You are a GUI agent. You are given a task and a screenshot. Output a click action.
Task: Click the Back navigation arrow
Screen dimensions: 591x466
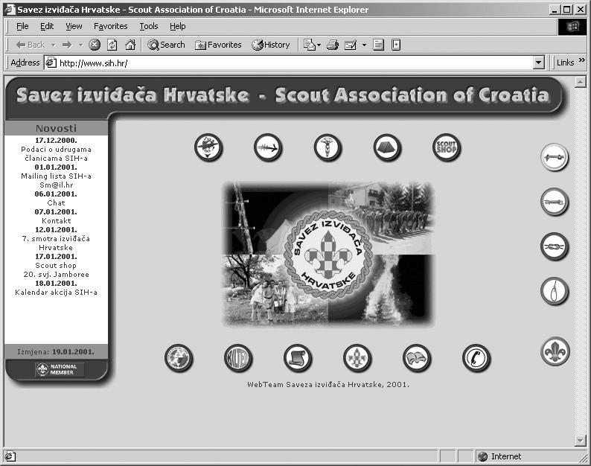pyautogui.click(x=31, y=45)
